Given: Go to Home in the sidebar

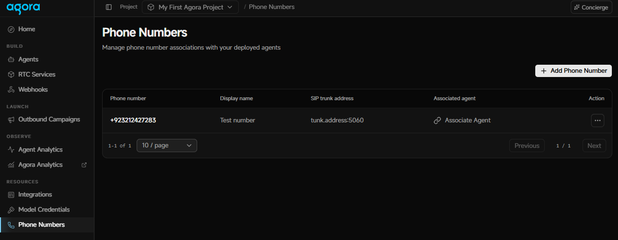Looking at the screenshot, I should tap(47, 29).
